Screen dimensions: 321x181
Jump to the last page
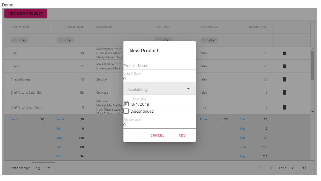tap(304, 168)
